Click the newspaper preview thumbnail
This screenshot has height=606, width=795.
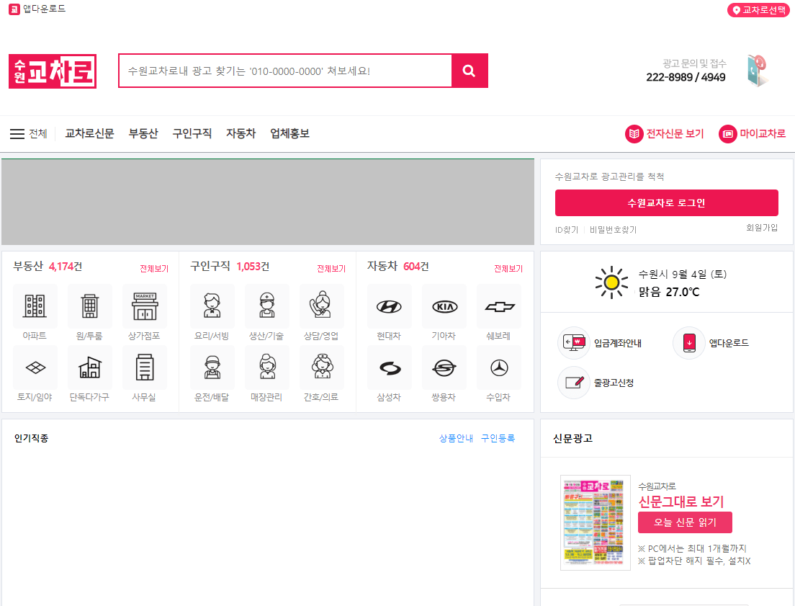click(596, 522)
